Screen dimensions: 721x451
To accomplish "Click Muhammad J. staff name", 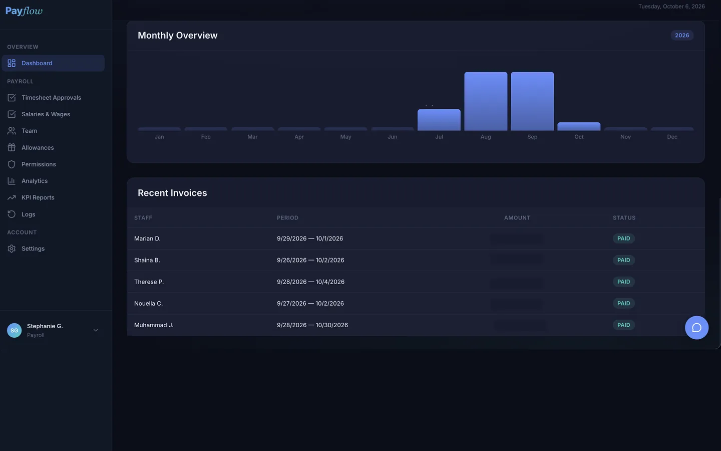I will coord(154,325).
